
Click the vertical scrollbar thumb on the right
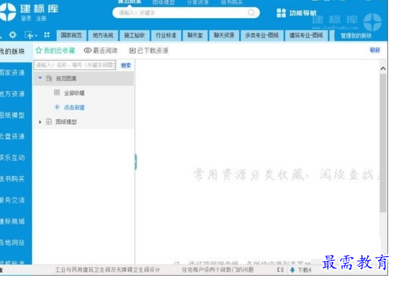coord(383,143)
